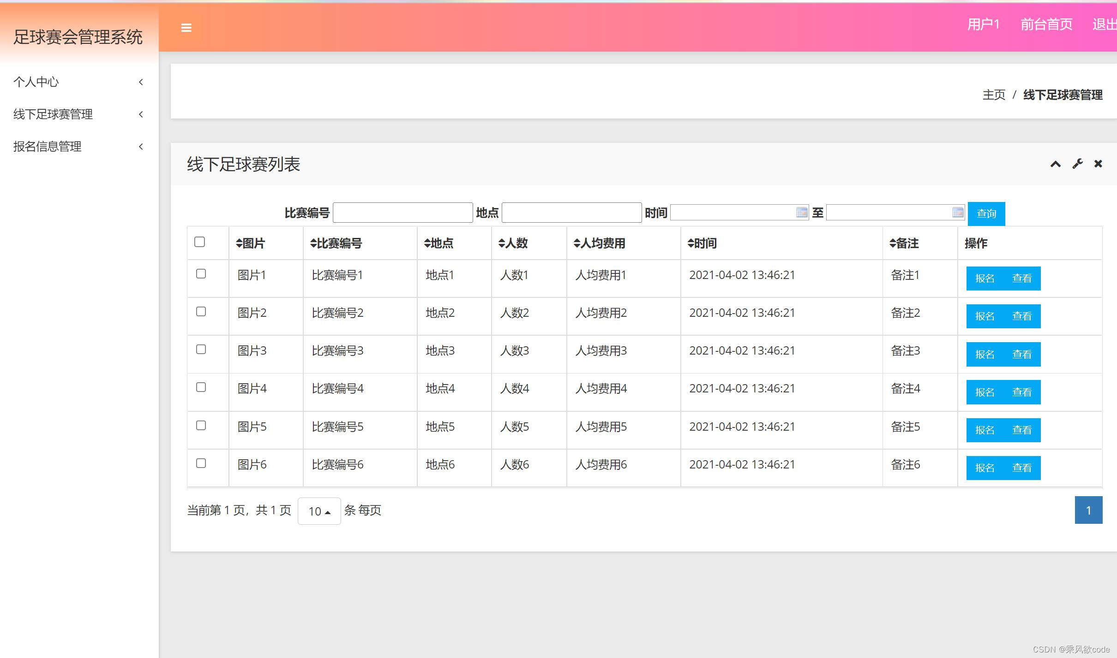
Task: Sort table by 比赛编号 column arrows
Action: (313, 243)
